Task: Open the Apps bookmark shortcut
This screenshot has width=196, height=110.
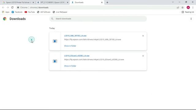Action: tap(6, 12)
